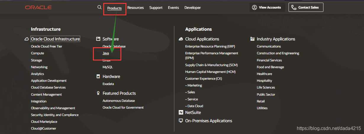The image size is (364, 134).
Task: Open the Cloud Applications heading link
Action: pyautogui.click(x=202, y=39)
